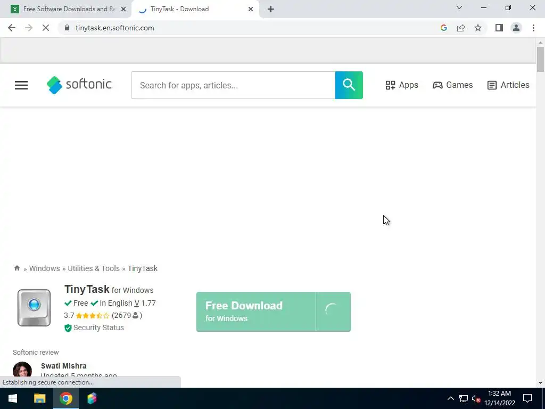The height and width of the screenshot is (409, 545).
Task: Open the notification center icon
Action: (x=527, y=398)
